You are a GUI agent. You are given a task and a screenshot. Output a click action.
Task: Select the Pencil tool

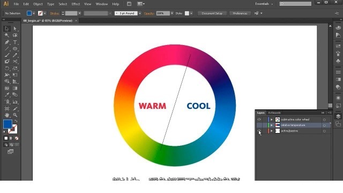(15, 55)
